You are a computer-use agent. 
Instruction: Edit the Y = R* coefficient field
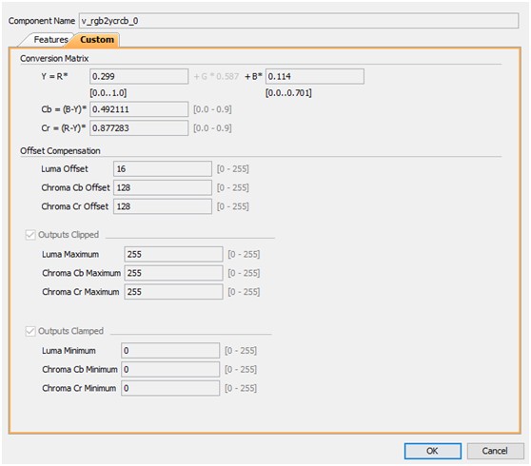139,76
